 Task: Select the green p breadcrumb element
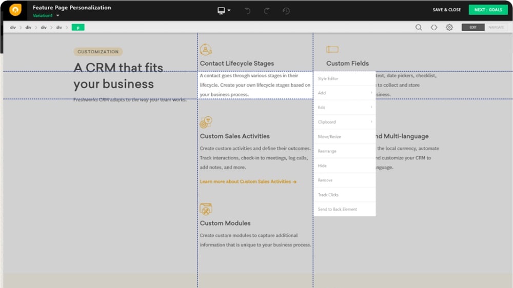tap(78, 28)
